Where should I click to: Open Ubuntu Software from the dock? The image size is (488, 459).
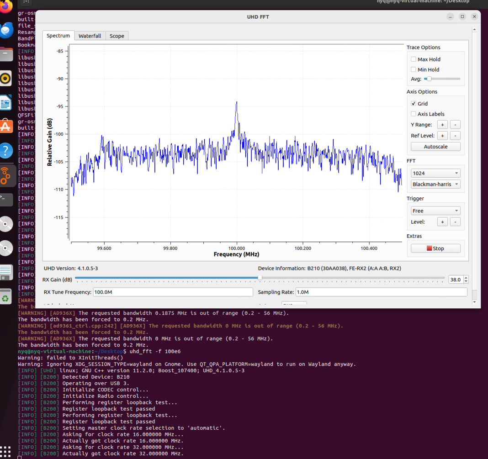click(6, 126)
